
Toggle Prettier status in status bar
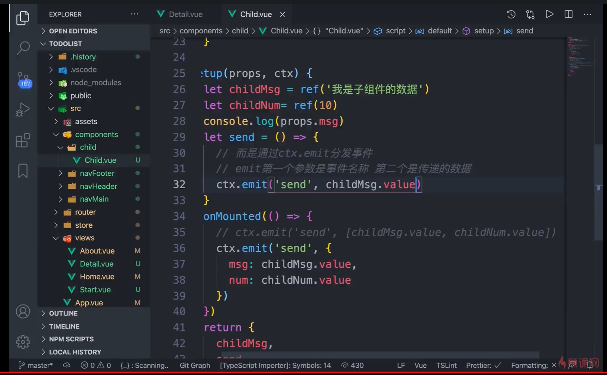tap(483, 365)
